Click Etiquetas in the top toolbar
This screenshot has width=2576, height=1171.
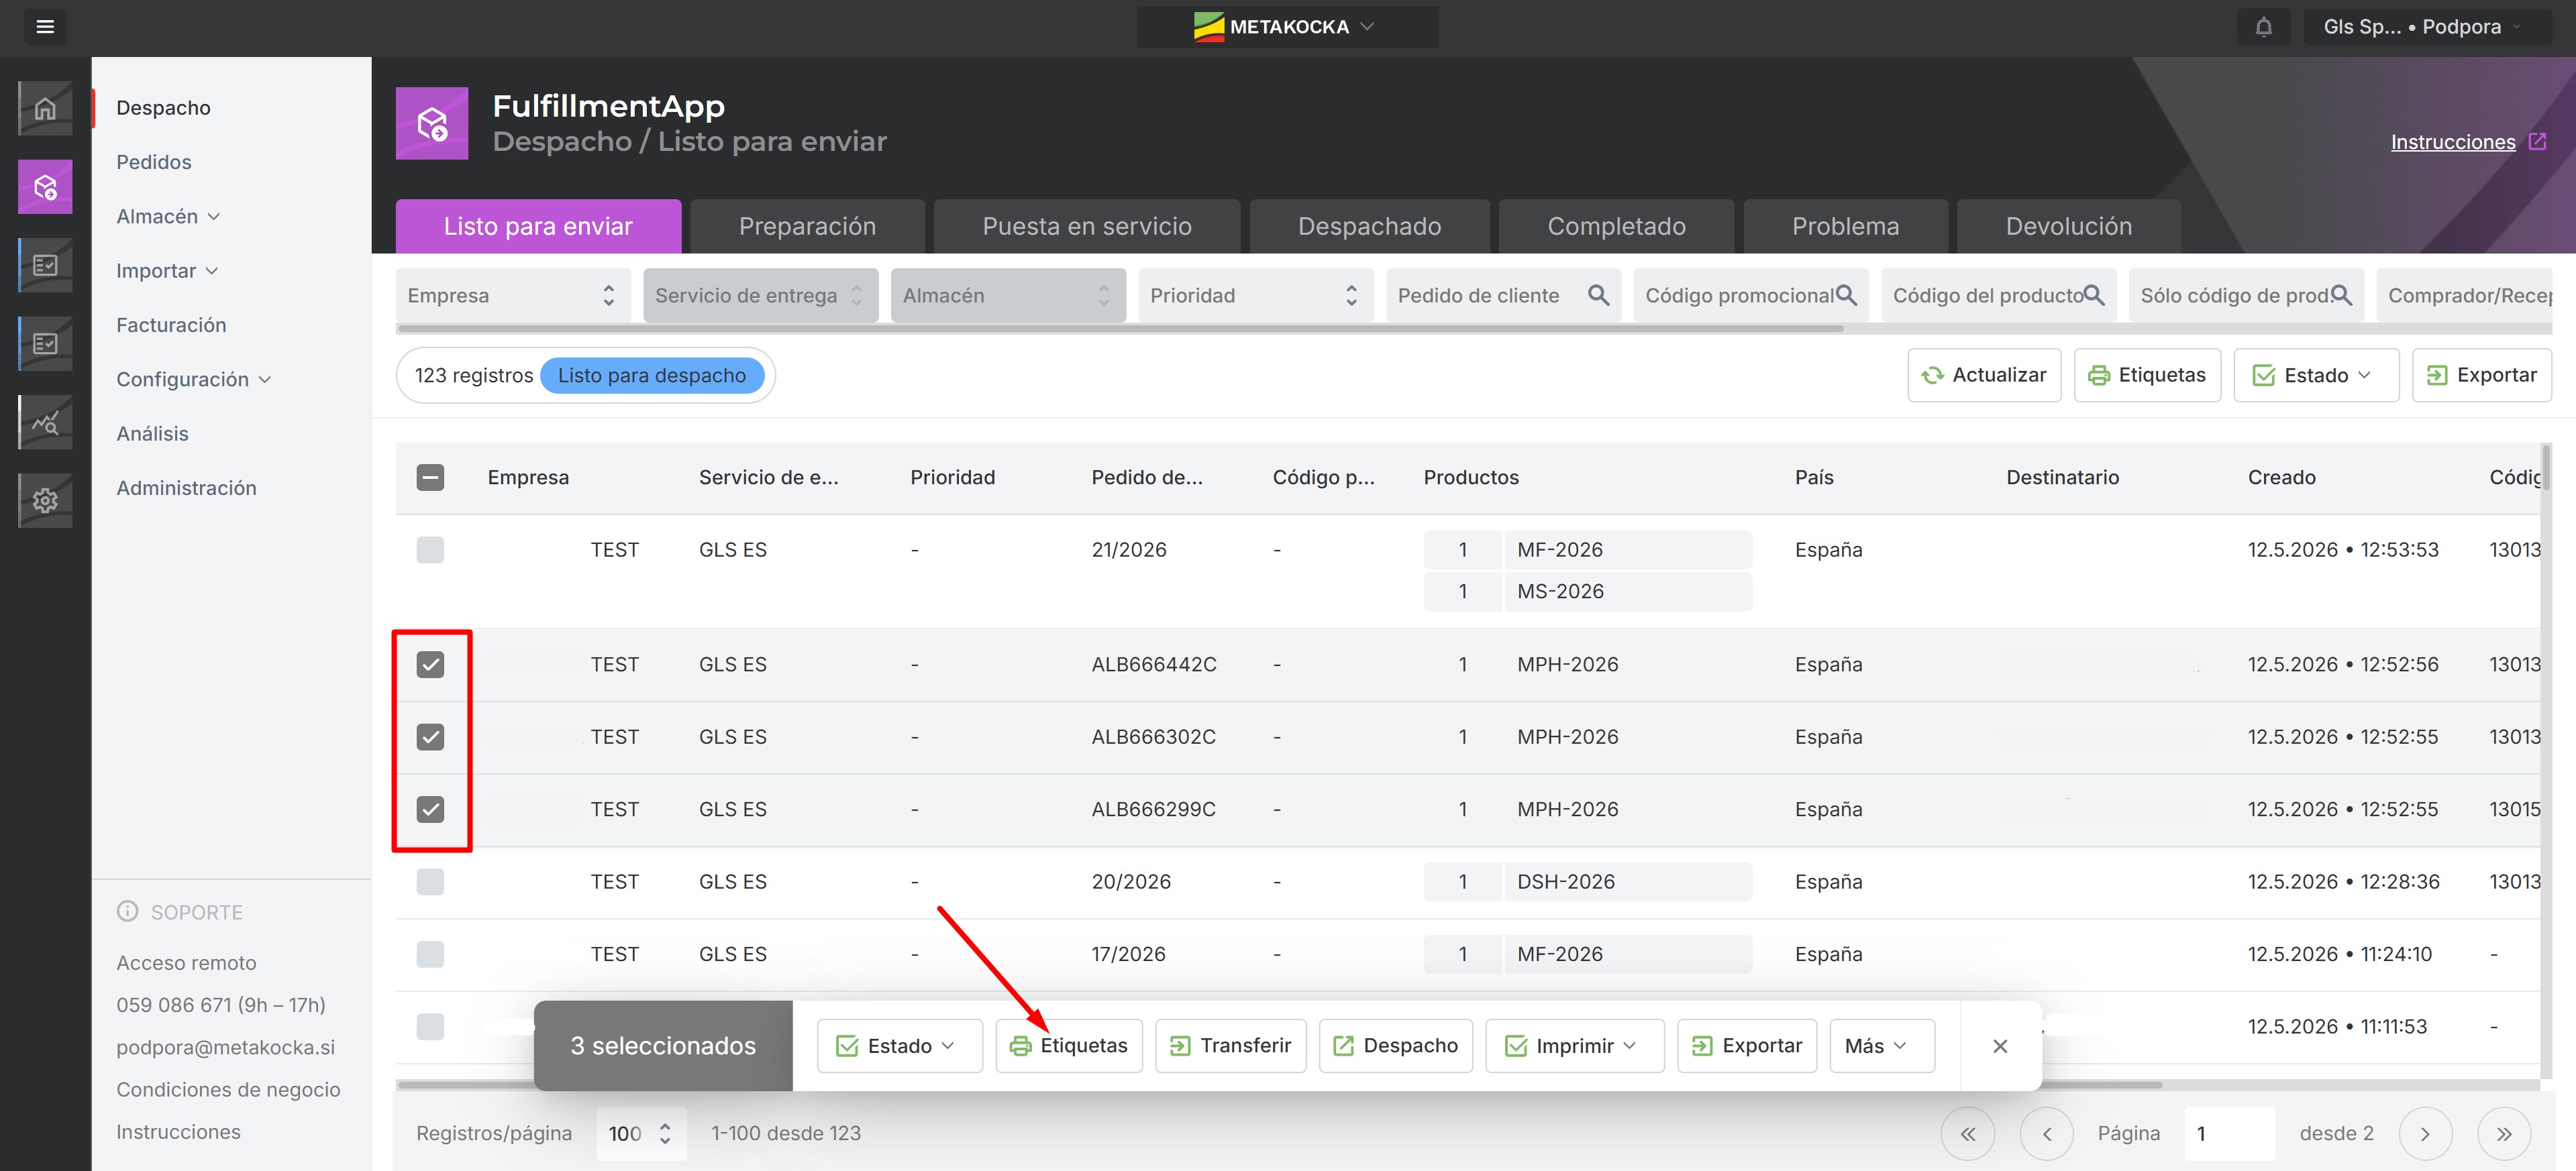click(2147, 376)
